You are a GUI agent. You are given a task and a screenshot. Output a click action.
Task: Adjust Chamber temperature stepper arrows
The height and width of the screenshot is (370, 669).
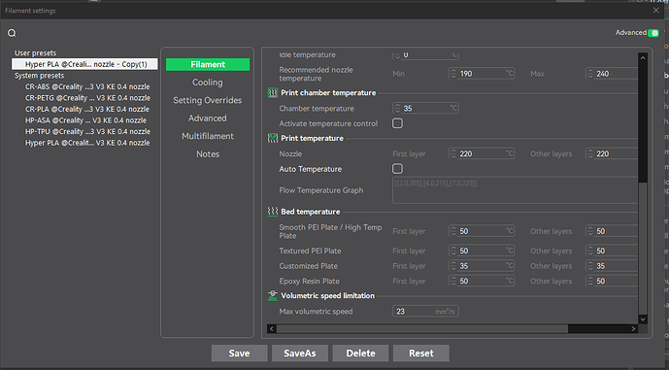397,109
